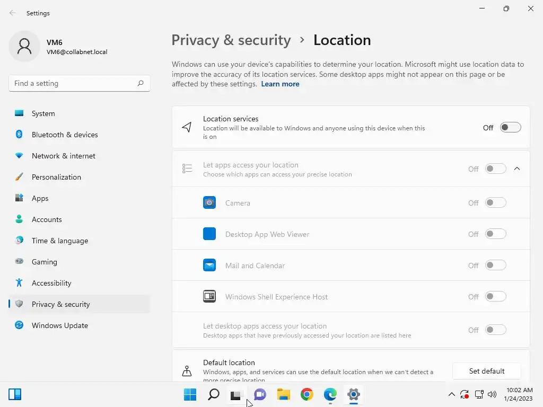Click the Desktop App Web Viewer icon
The height and width of the screenshot is (407, 543).
[209, 234]
